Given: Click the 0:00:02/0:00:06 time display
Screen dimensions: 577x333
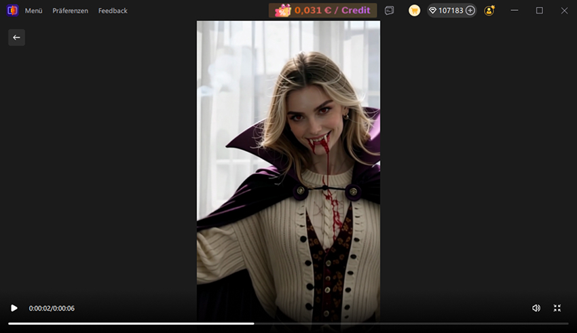Looking at the screenshot, I should click(x=52, y=309).
